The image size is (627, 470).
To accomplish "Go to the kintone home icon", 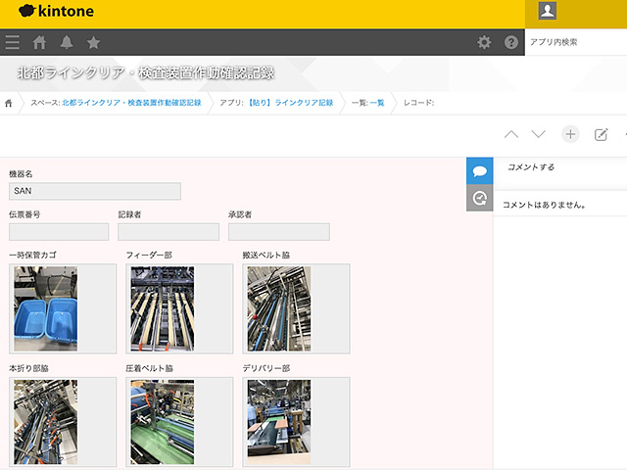I will tap(40, 42).
